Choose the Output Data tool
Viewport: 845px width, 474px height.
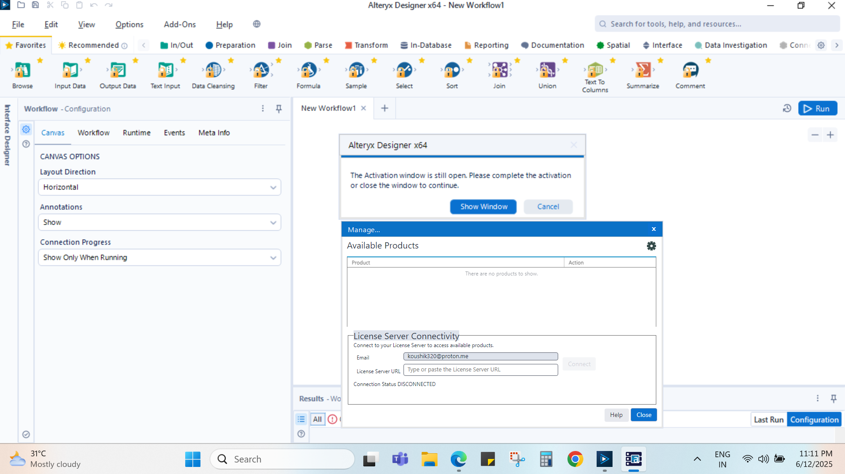click(x=118, y=70)
